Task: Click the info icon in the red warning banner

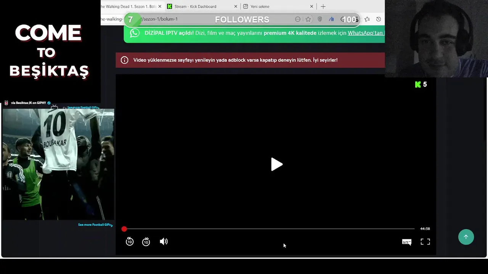Action: point(124,60)
